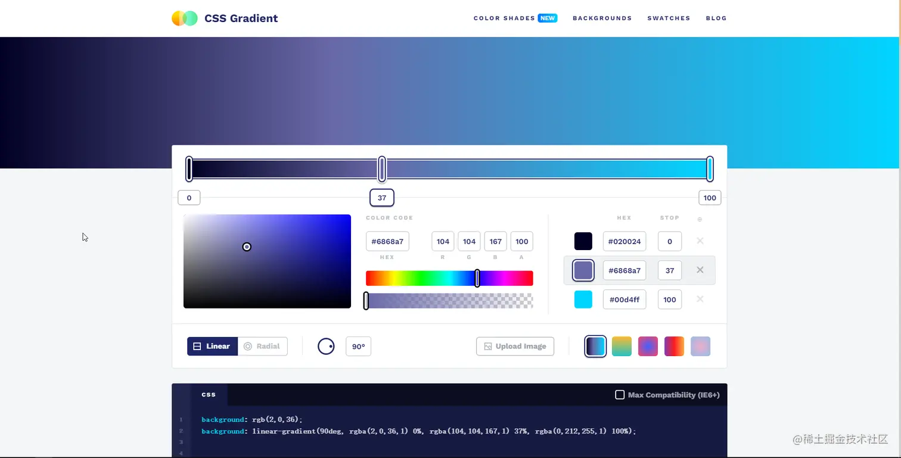The height and width of the screenshot is (458, 901).
Task: Open the Backgrounds menu item
Action: tap(602, 18)
